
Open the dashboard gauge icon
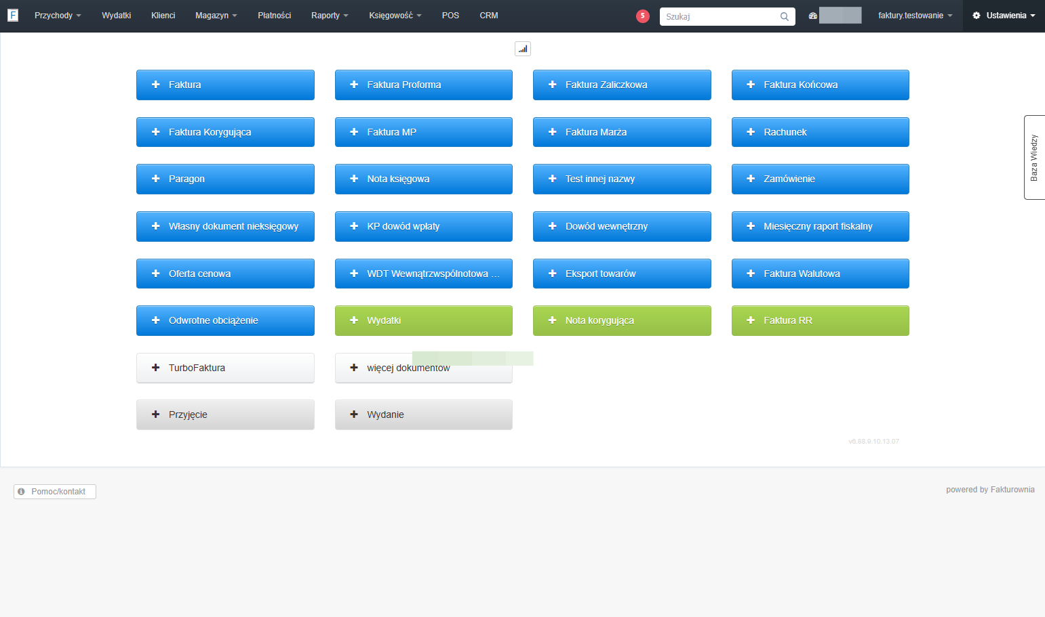click(813, 16)
